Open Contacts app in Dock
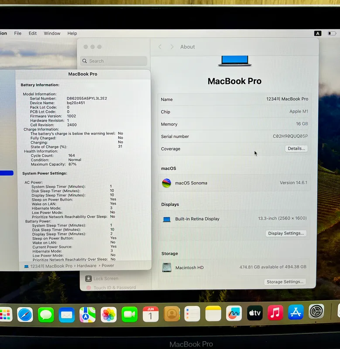340x349 pixels. (172, 314)
